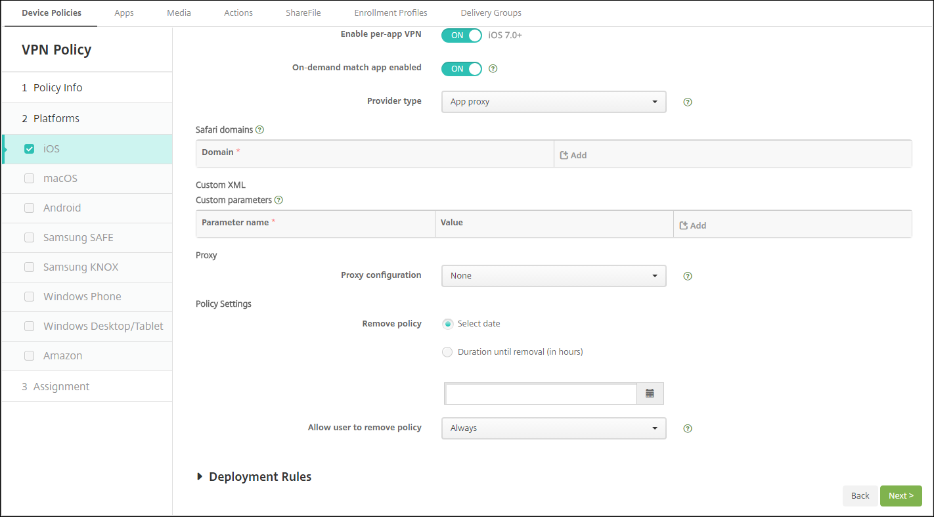
Task: Click the Next button
Action: click(901, 496)
